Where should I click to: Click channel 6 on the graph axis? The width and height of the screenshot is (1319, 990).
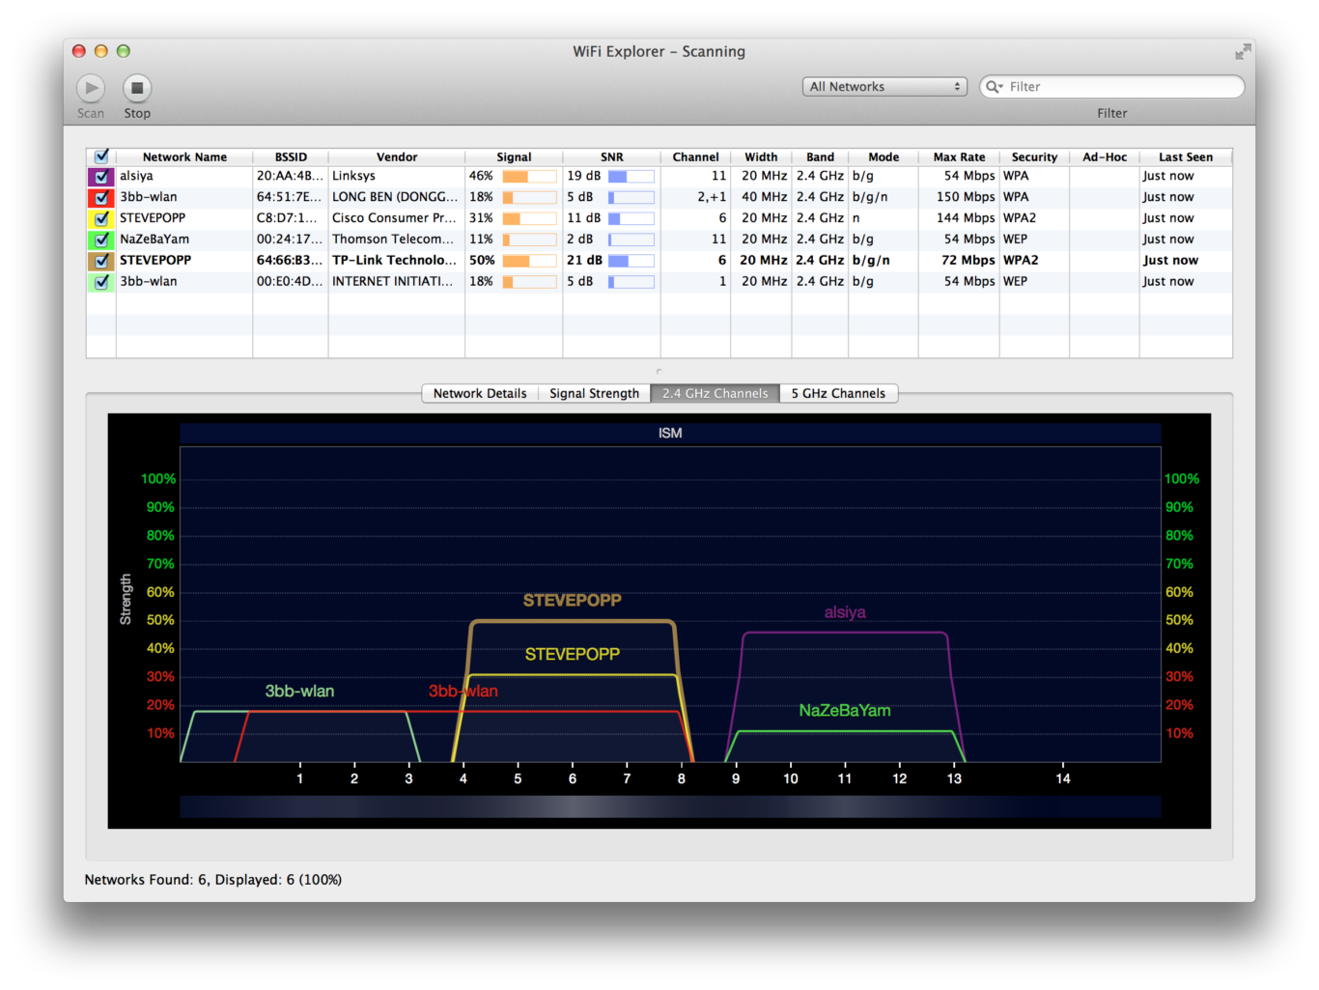573,778
